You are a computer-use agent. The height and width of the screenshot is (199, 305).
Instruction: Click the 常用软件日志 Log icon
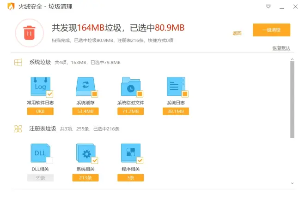[40, 86]
